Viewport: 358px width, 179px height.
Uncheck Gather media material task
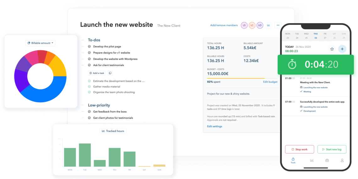pos(89,87)
